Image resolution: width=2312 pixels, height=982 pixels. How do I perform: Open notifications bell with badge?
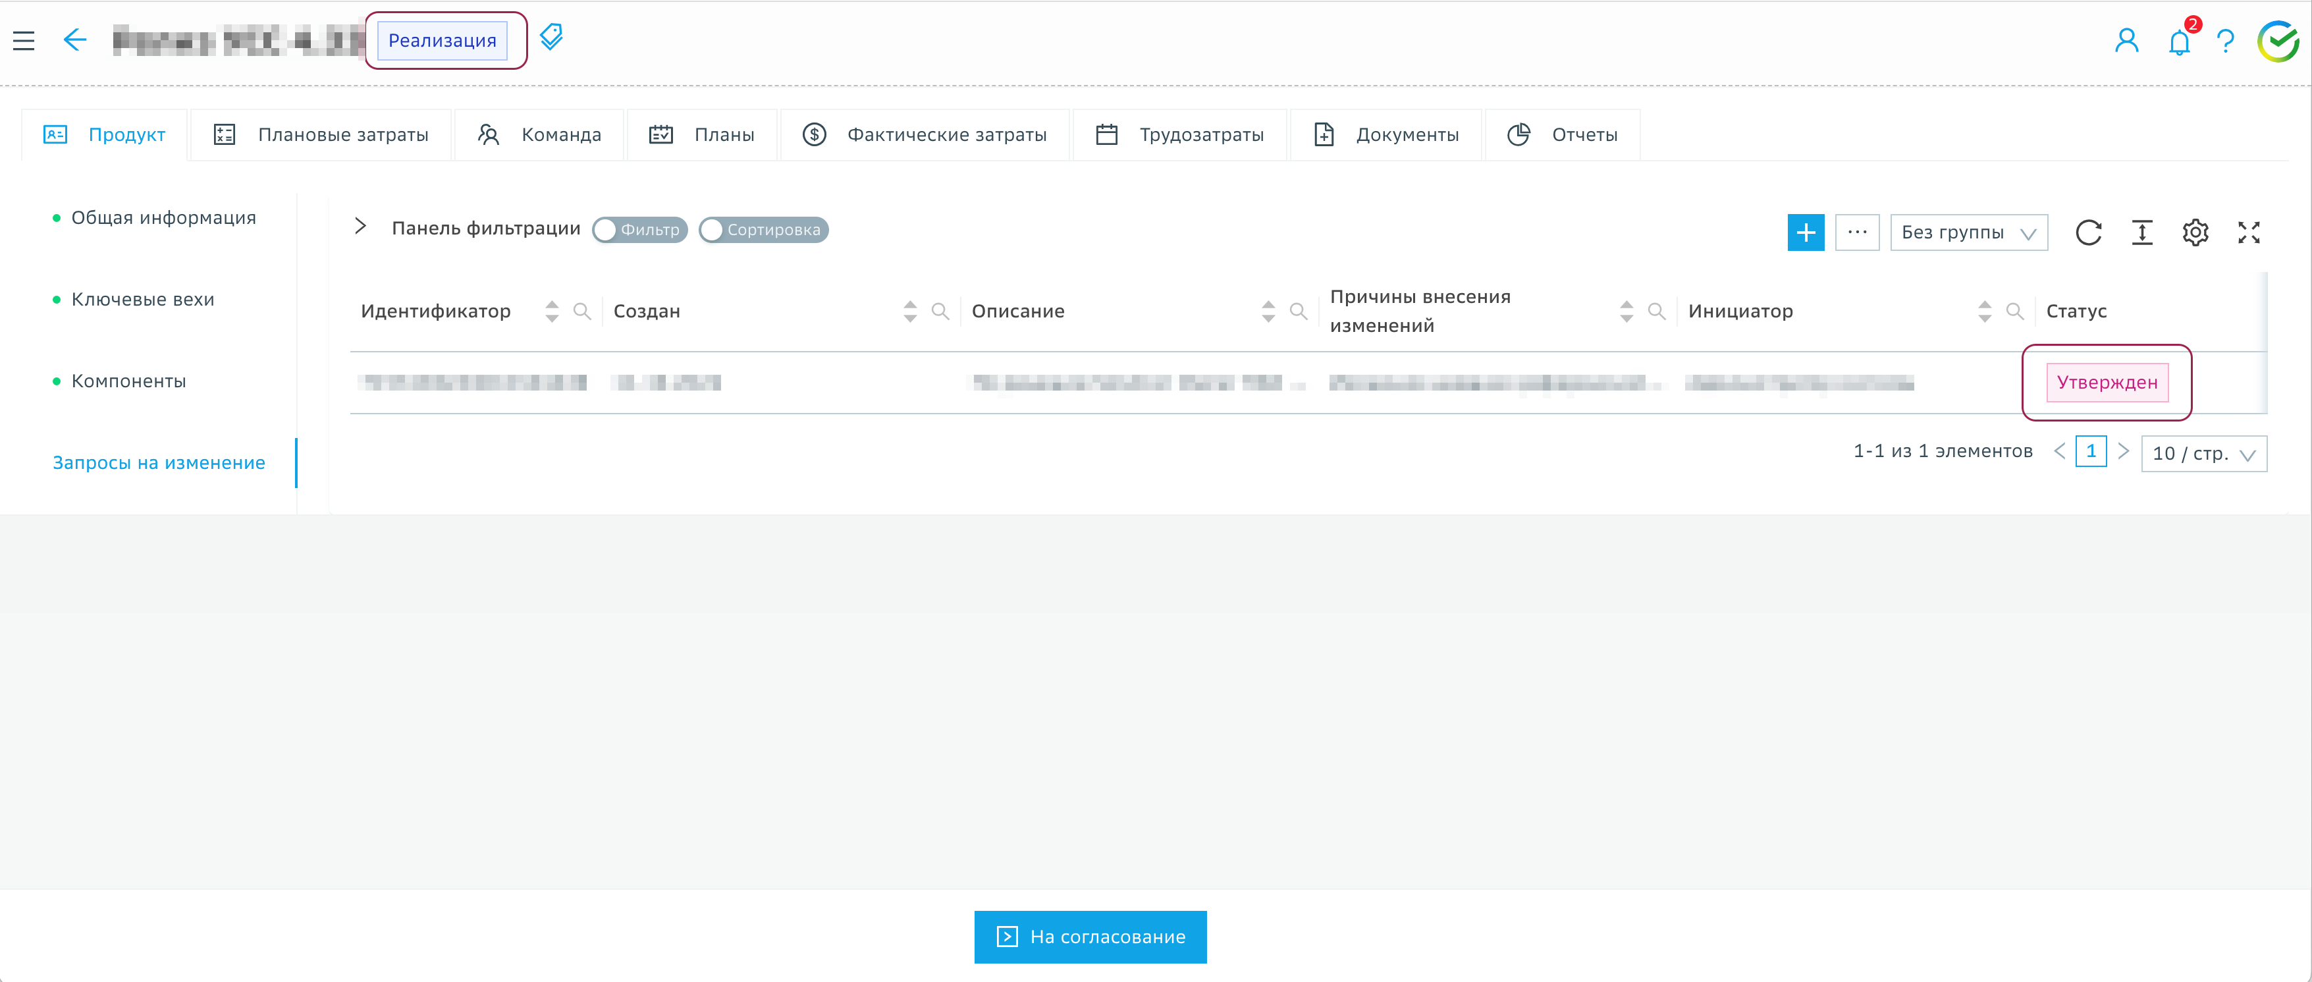(2179, 41)
